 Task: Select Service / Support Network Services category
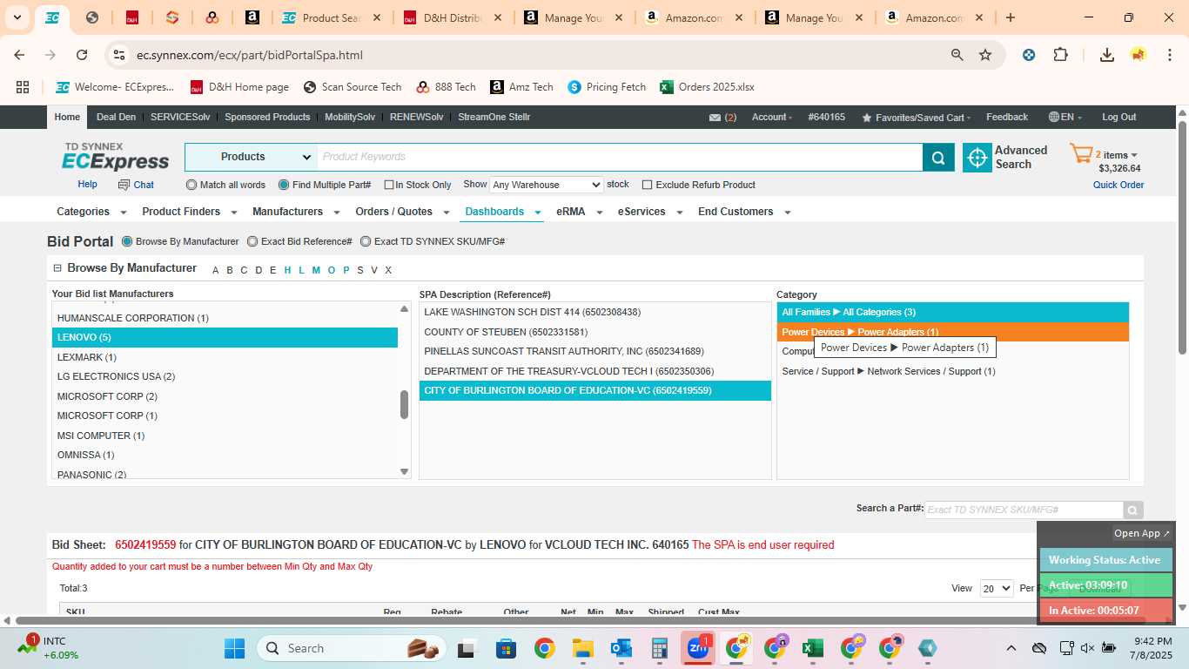pyautogui.click(x=953, y=371)
